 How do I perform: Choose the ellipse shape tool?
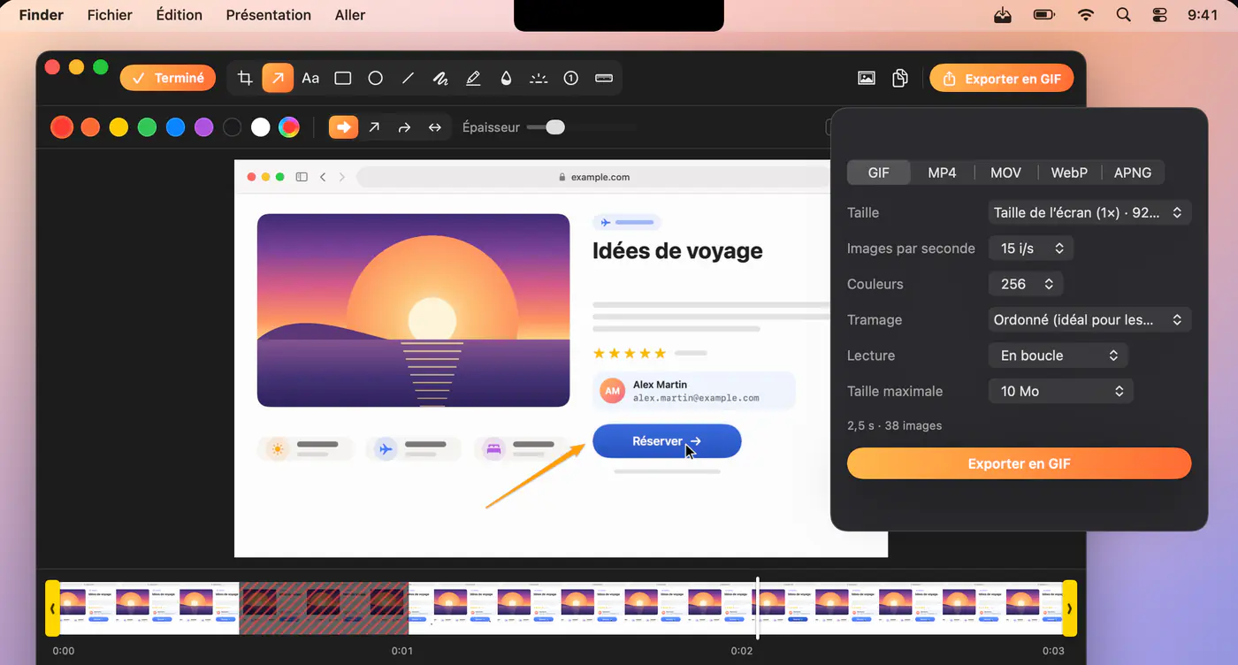376,78
